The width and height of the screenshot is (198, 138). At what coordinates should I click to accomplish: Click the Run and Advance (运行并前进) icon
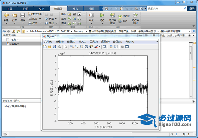112,15
